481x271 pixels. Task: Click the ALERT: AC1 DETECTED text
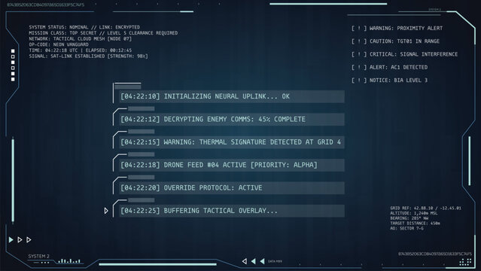coord(398,67)
